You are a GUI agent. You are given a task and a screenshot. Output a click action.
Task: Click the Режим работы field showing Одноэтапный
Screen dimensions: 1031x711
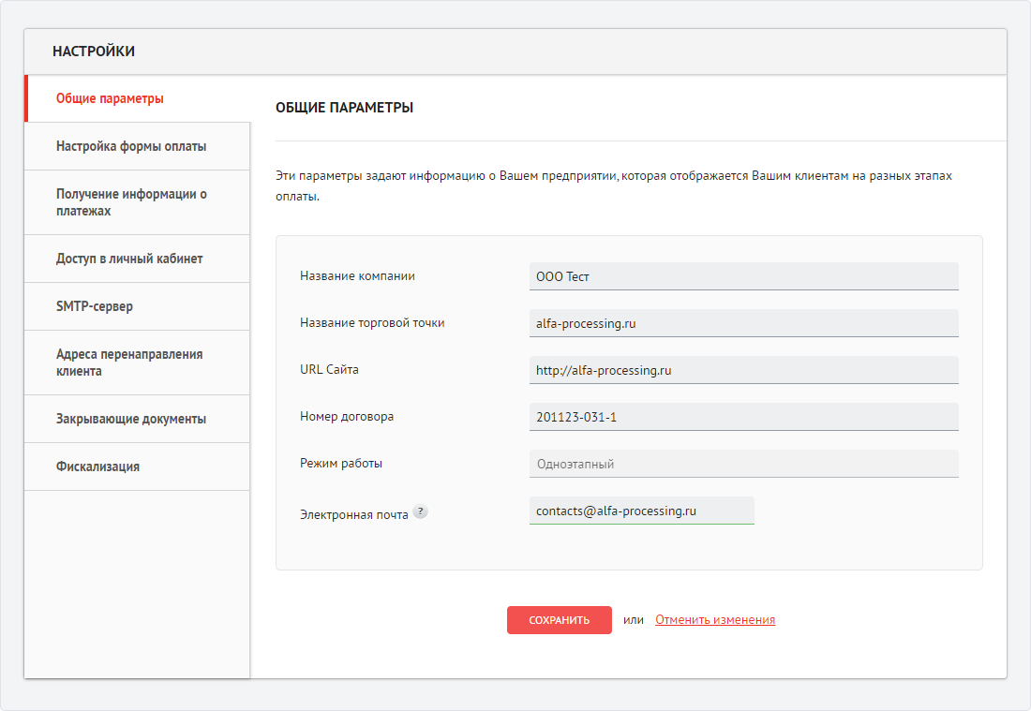tap(743, 464)
